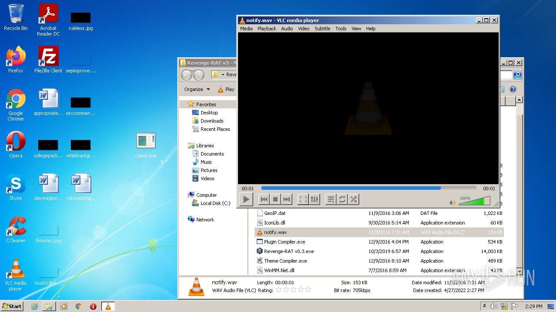Click the file list scroll down arrow
The image size is (556, 312).
[519, 271]
